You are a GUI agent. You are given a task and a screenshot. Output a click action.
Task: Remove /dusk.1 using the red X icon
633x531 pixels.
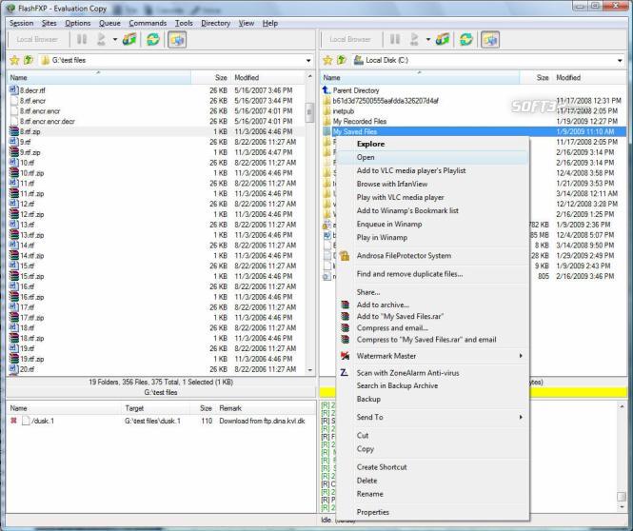13,421
